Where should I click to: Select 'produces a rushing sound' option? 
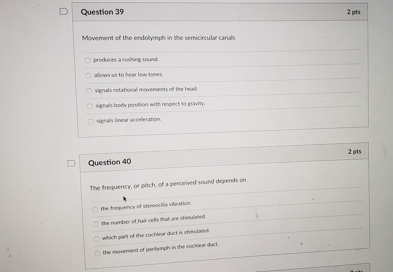(x=87, y=60)
